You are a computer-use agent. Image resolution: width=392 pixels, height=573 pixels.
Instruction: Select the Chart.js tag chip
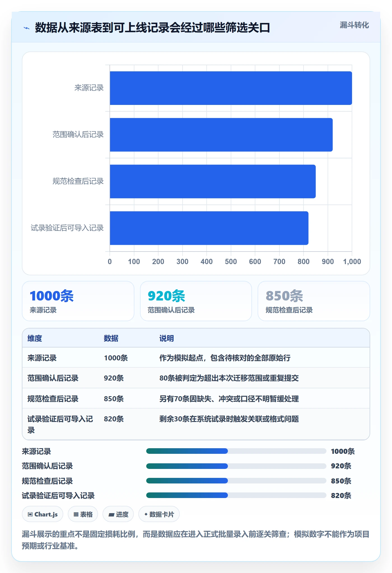[x=43, y=514]
